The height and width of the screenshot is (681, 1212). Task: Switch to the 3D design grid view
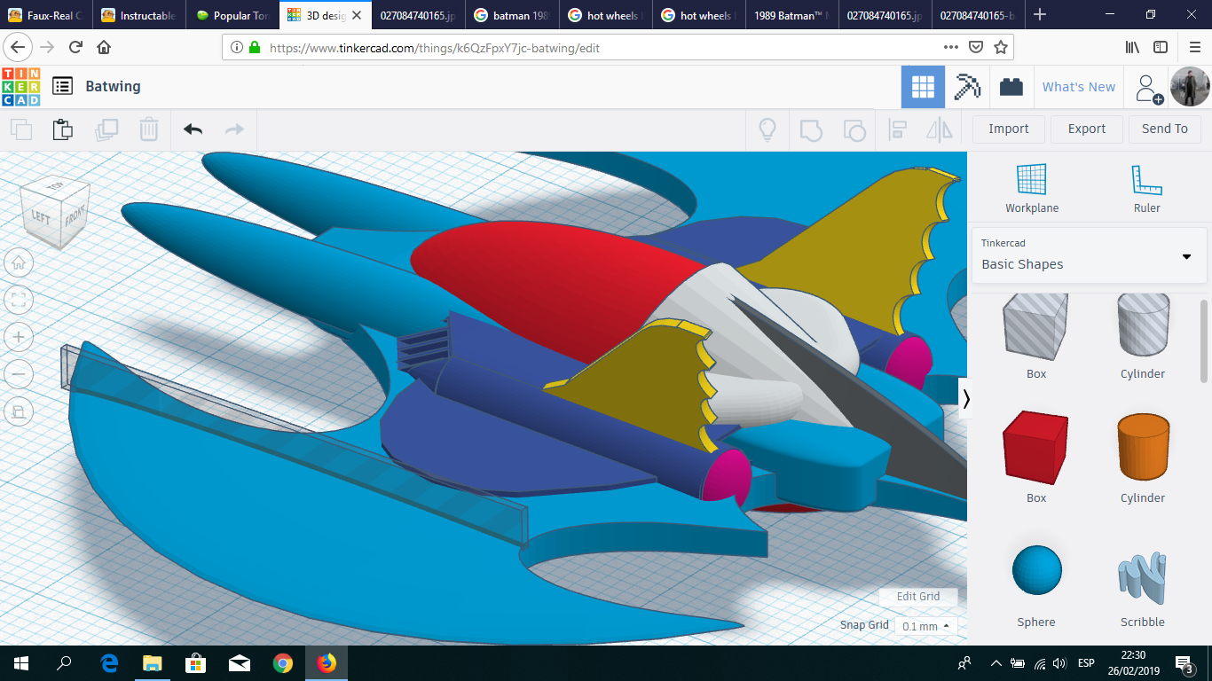(923, 87)
